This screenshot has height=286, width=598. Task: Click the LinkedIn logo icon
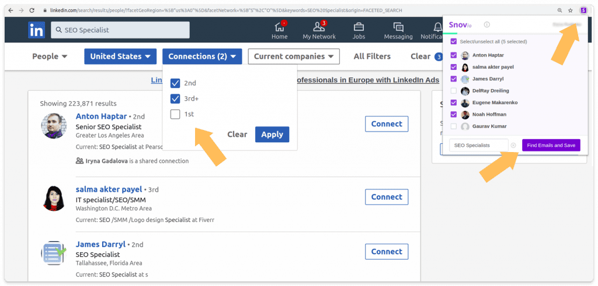coord(36,30)
